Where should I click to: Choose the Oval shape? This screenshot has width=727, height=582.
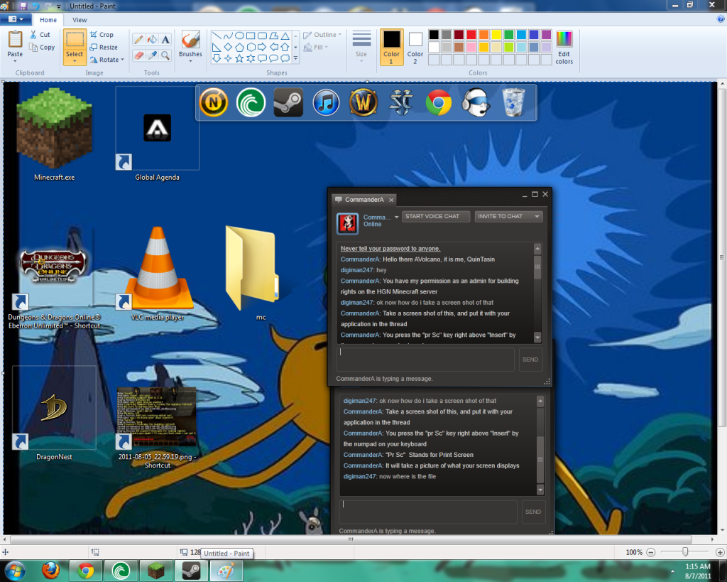click(239, 36)
